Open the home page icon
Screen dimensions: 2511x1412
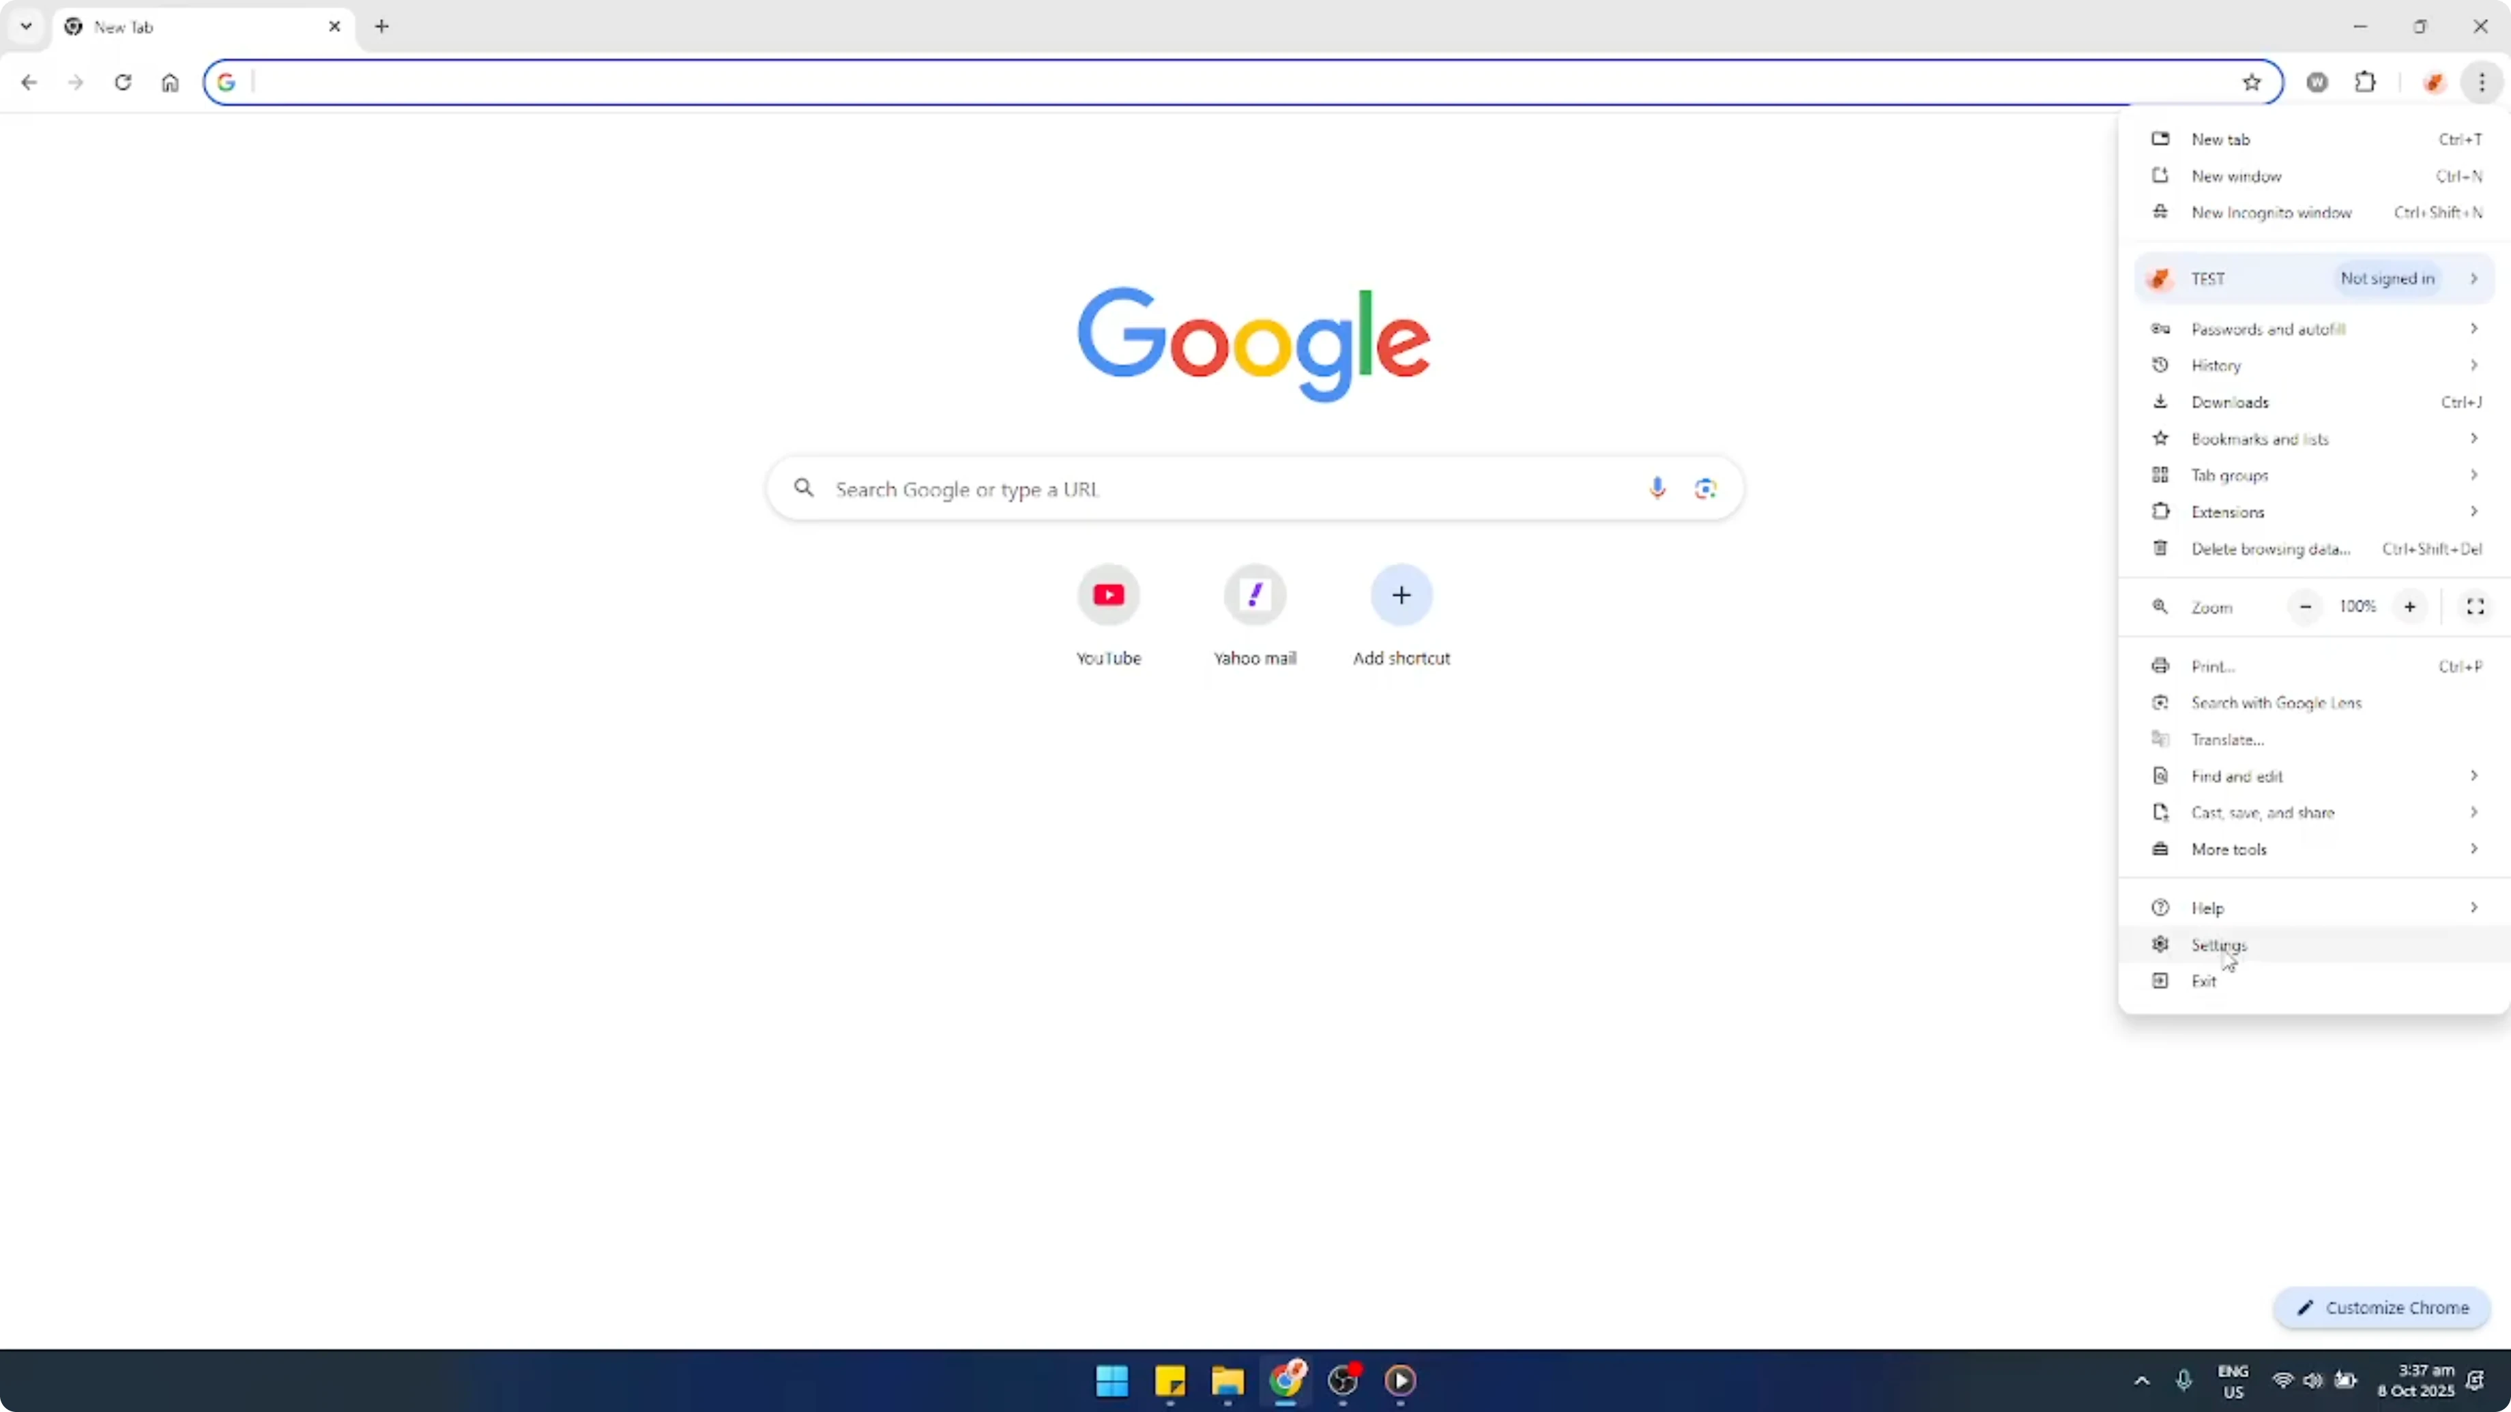[171, 83]
